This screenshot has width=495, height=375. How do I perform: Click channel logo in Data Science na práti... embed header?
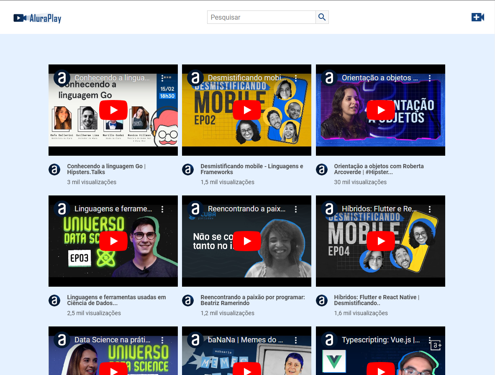pyautogui.click(x=62, y=340)
